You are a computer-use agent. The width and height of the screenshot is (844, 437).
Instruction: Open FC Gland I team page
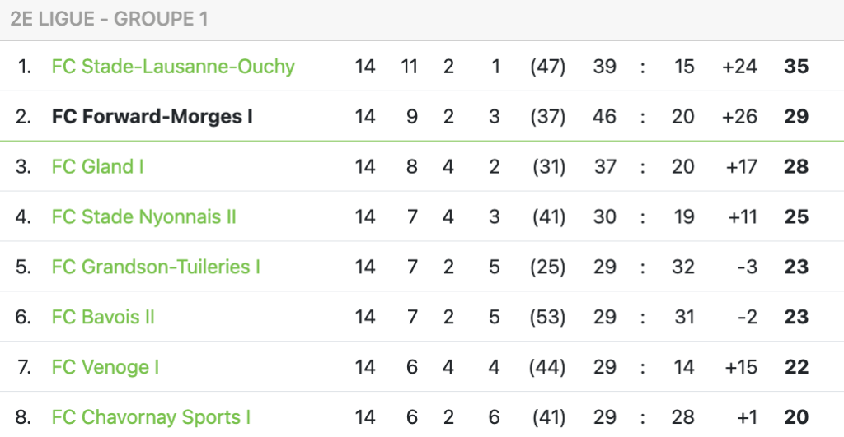[97, 166]
